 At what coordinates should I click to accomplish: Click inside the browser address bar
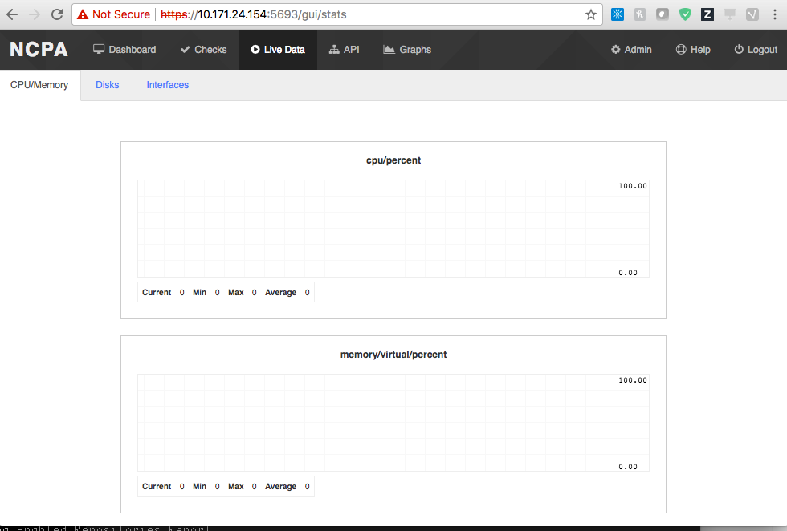click(x=321, y=14)
